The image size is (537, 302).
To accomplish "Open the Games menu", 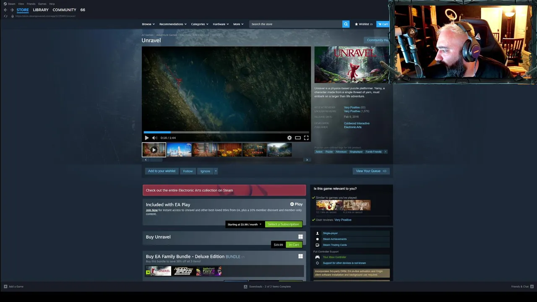I will point(42,4).
